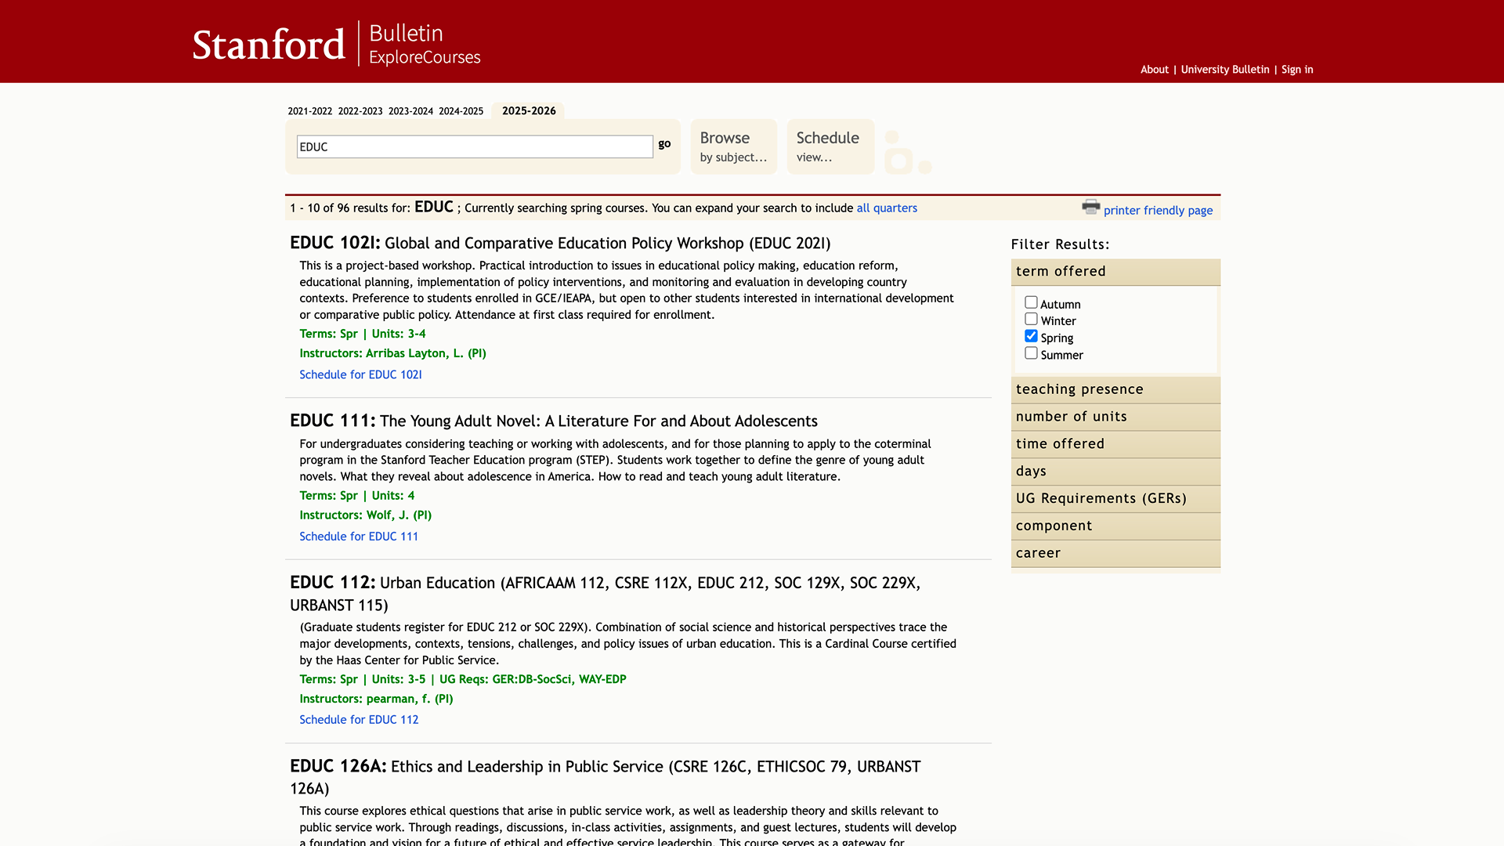The width and height of the screenshot is (1504, 846).
Task: Check the Autumn term checkbox
Action: [x=1031, y=302]
